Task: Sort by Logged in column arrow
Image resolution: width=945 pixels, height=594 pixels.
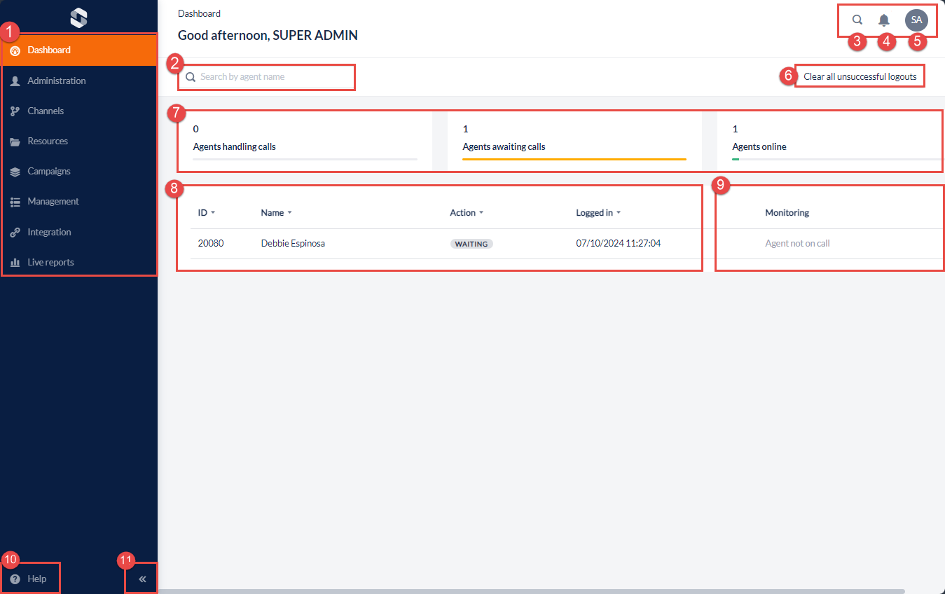Action: [619, 213]
